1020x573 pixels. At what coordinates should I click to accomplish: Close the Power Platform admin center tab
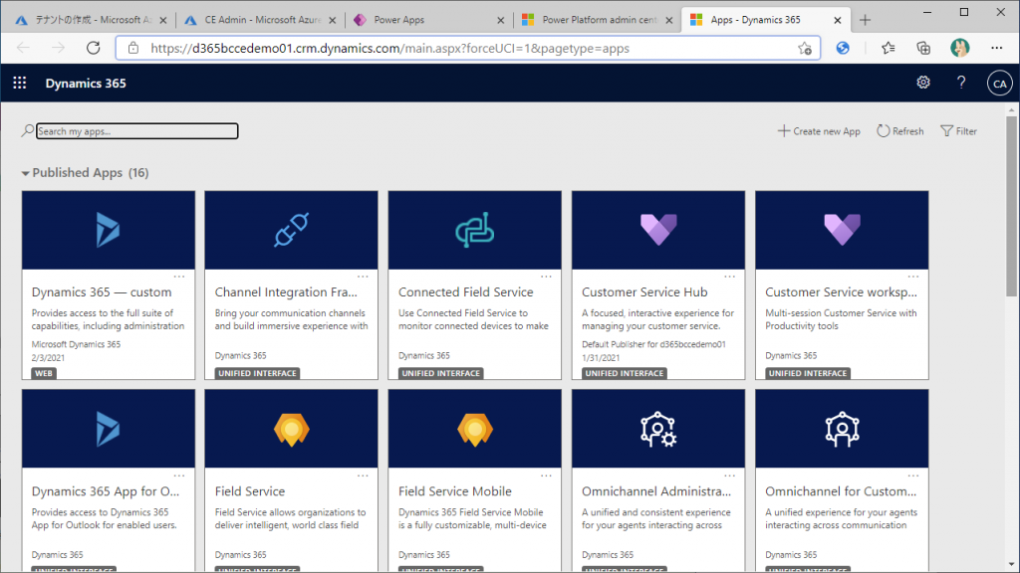click(x=668, y=20)
